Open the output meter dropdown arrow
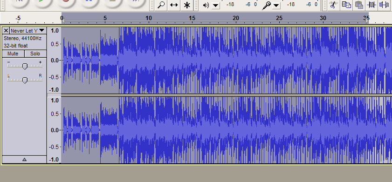Screen dimensions: 392x182 [216, 5]
